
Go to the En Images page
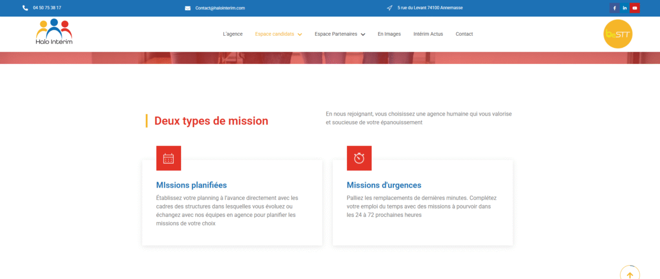(389, 34)
